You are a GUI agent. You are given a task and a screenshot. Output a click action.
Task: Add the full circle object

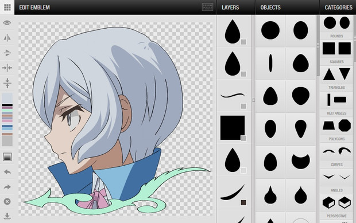click(x=270, y=30)
